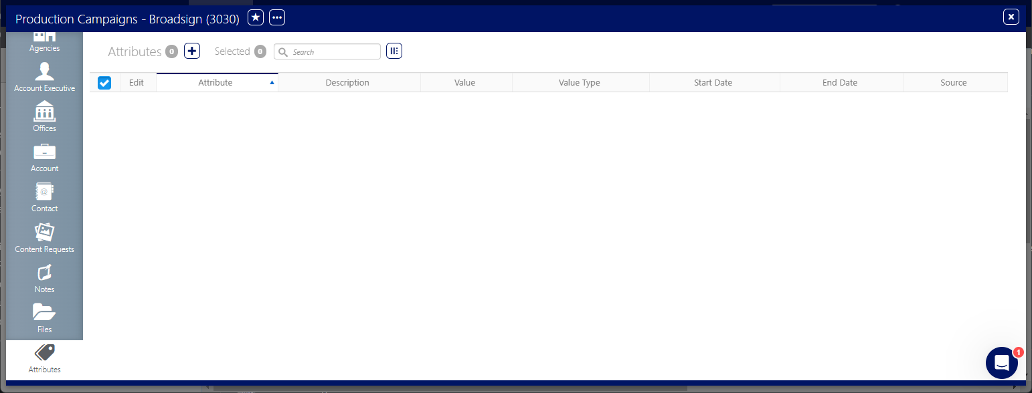1032x393 pixels.
Task: Click the Selected count badge
Action: click(x=260, y=51)
